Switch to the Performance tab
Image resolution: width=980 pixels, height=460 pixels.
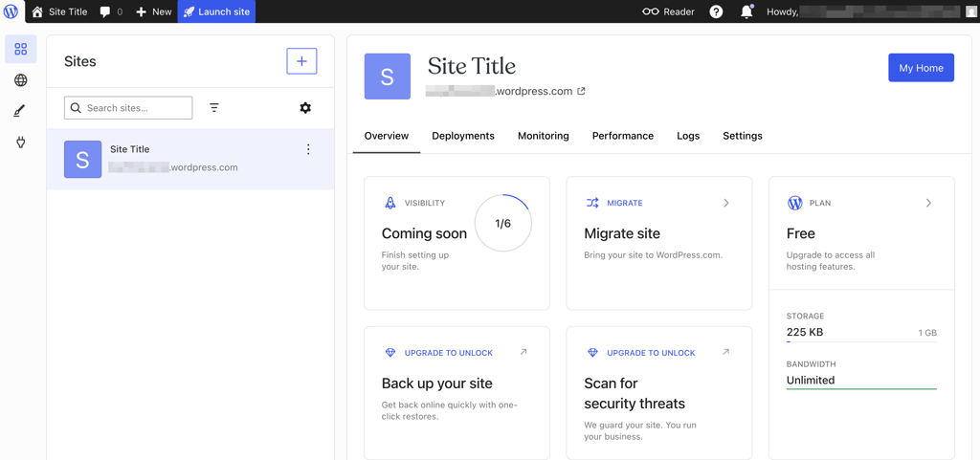point(623,136)
